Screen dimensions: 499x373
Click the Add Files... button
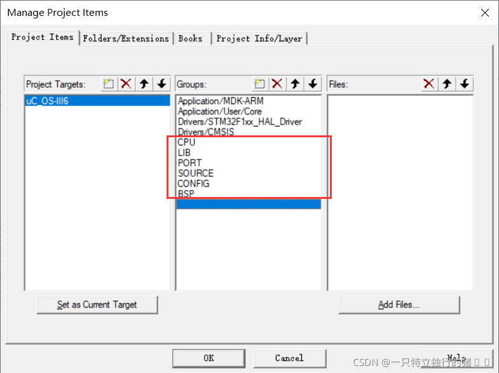(x=399, y=304)
